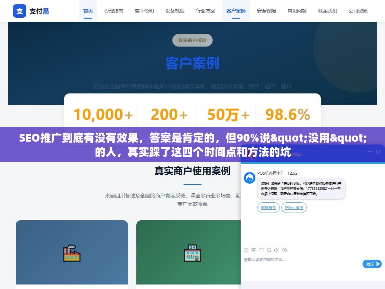Viewport: 385px width, 289px height.
Task: Click the 真实商户反馈 badge
Action: (193, 40)
